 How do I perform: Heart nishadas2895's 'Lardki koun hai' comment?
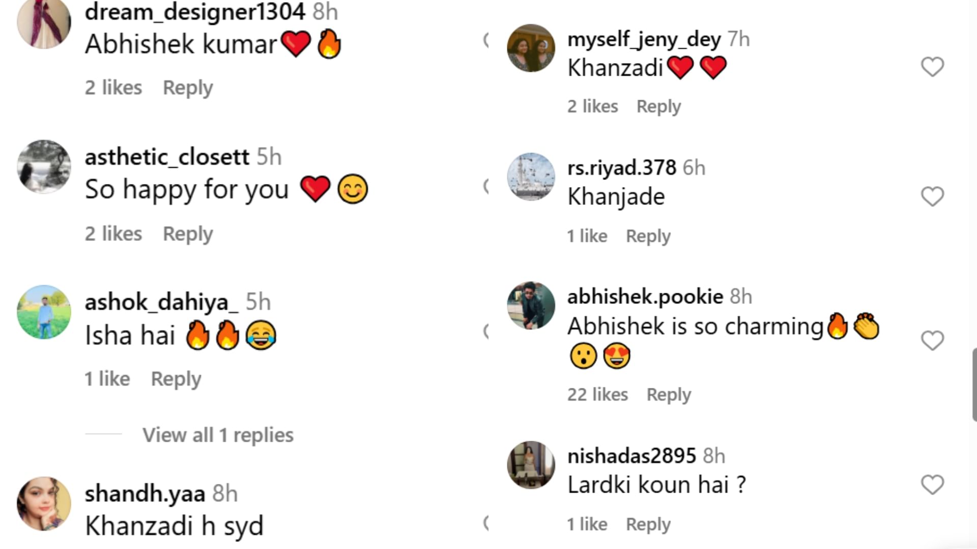point(932,484)
